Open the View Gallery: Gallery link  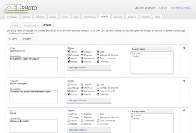click(x=181, y=8)
